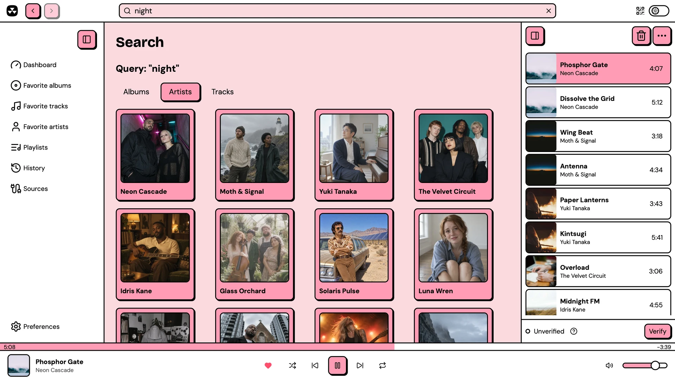
Task: Toggle the remaining time display -3:39
Action: pos(664,347)
